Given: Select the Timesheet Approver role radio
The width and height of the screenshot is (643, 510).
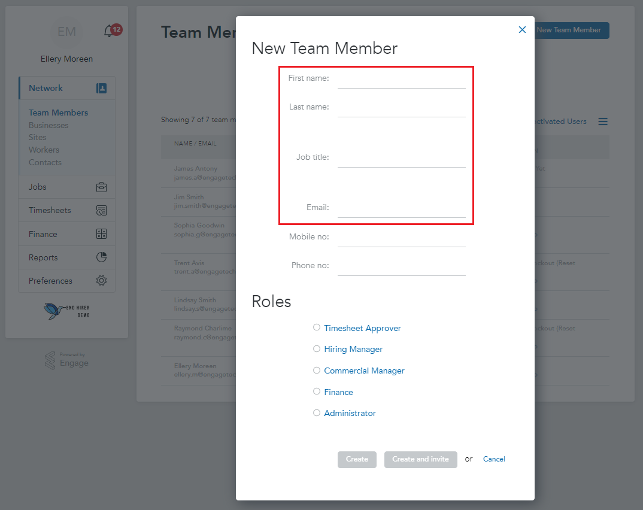Looking at the screenshot, I should pyautogui.click(x=317, y=327).
